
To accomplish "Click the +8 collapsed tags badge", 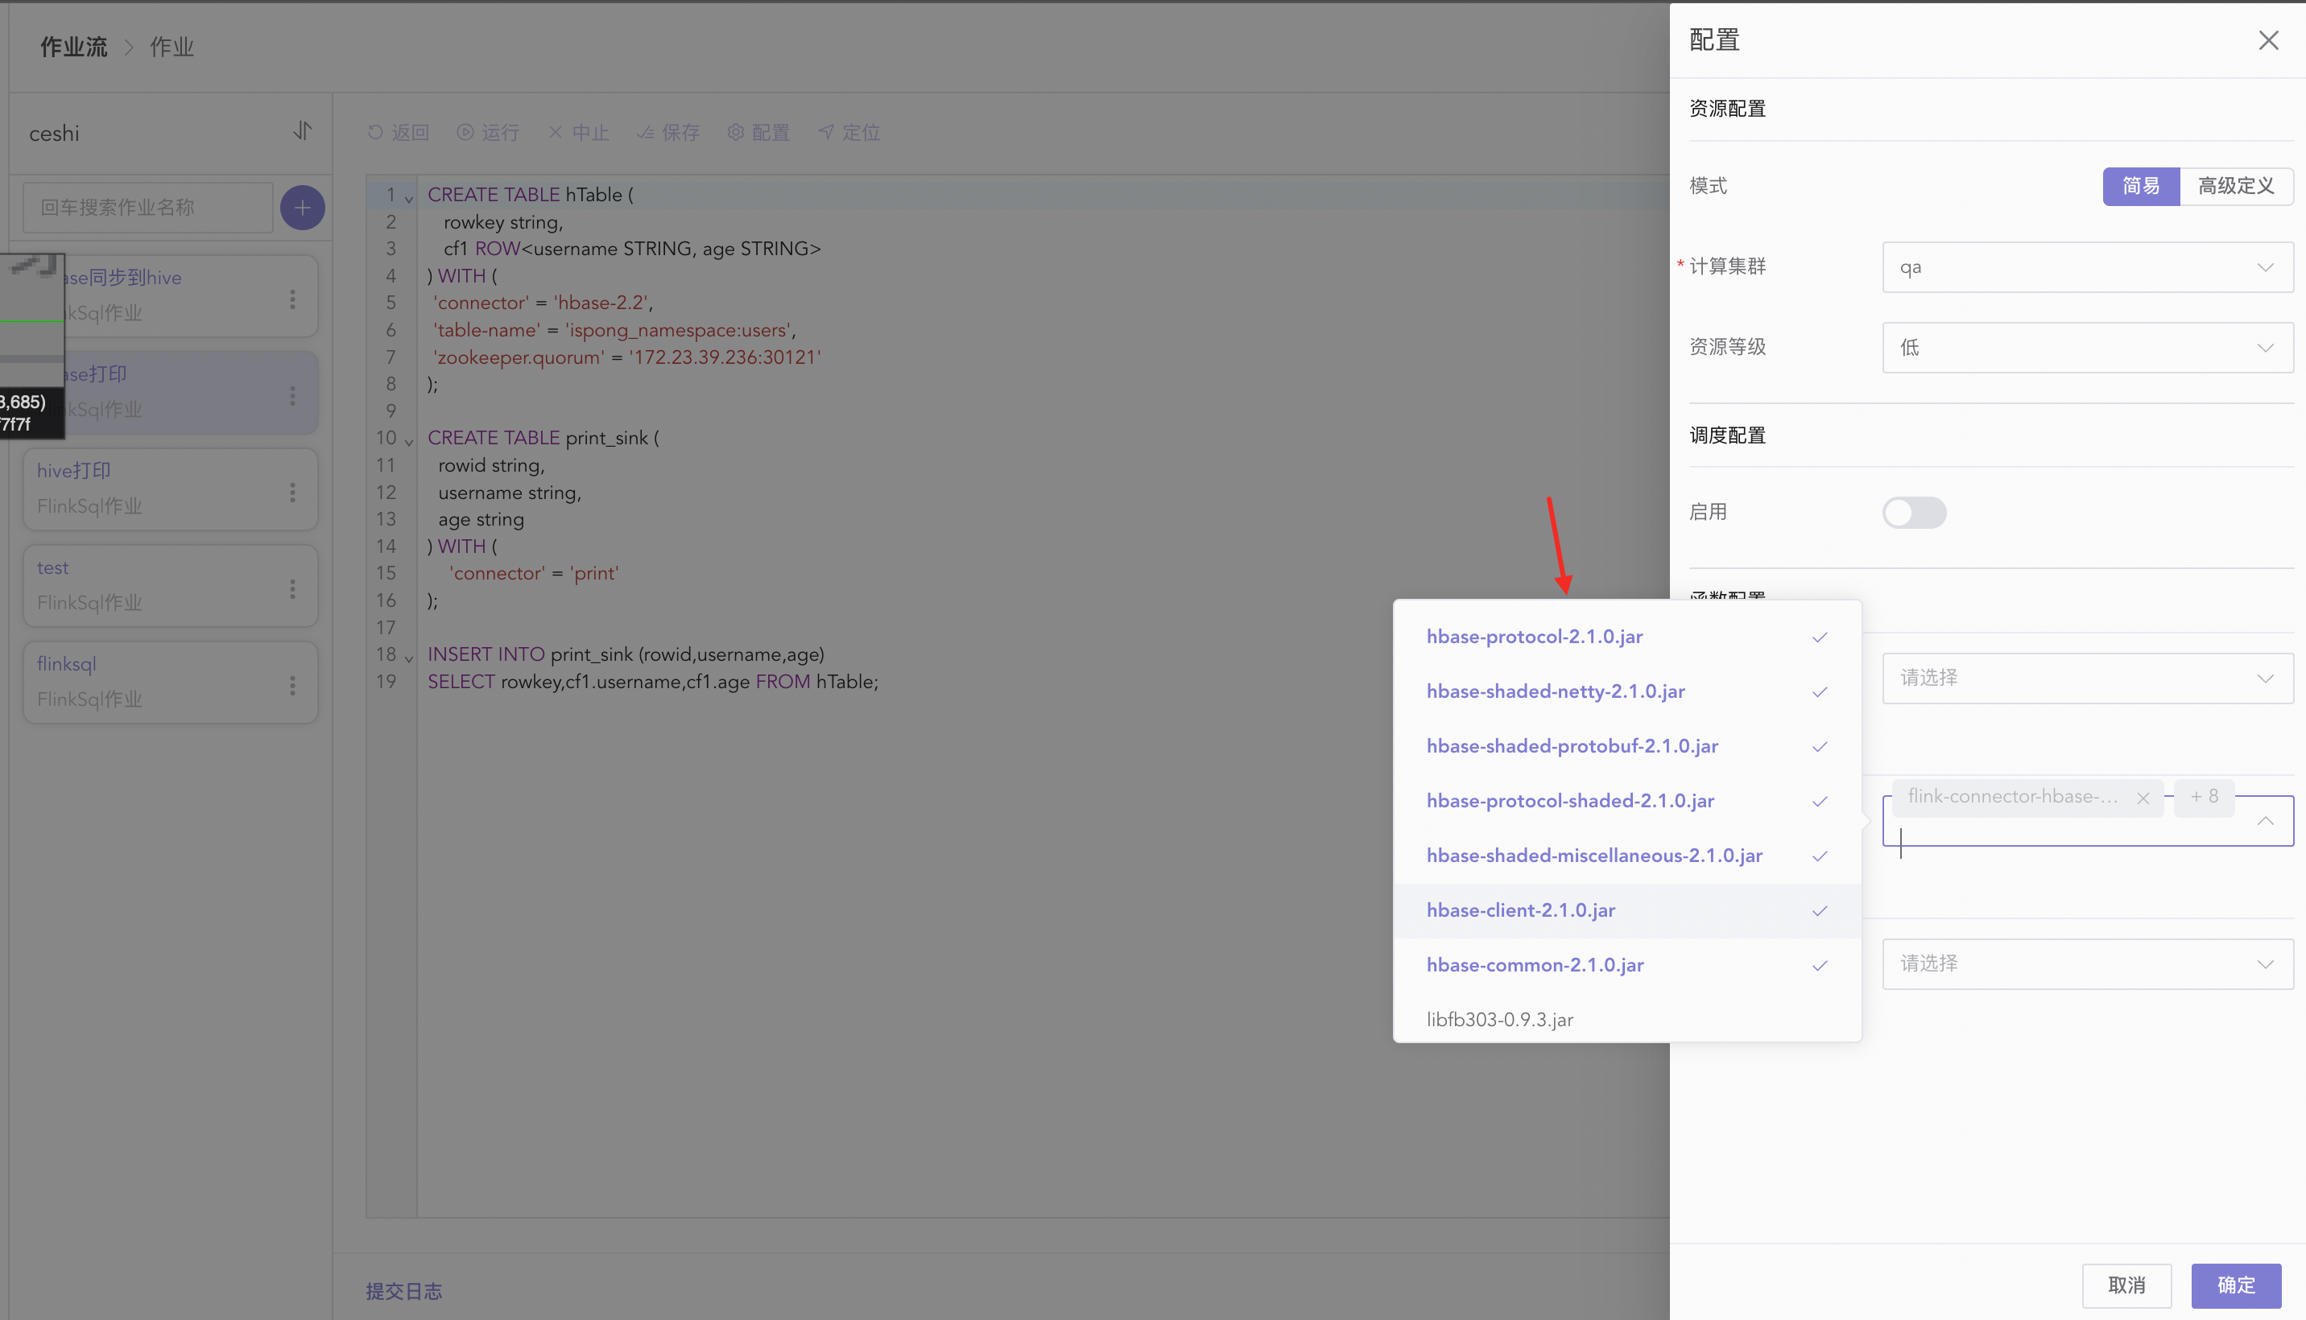I will 2205,797.
